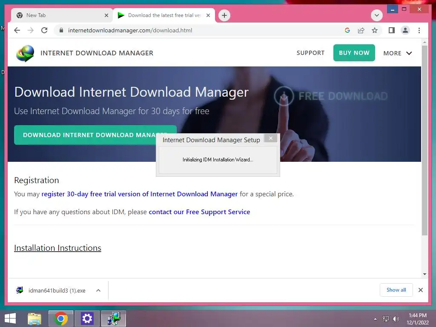Open the Windows Start menu
The image size is (436, 327).
tap(10, 318)
